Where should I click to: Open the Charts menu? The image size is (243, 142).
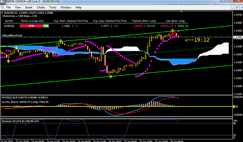pyautogui.click(x=41, y=7)
